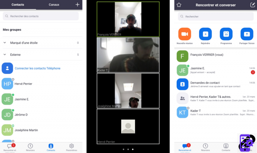Open Kader T conversation title
This screenshot has height=153, width=257.
tap(196, 111)
